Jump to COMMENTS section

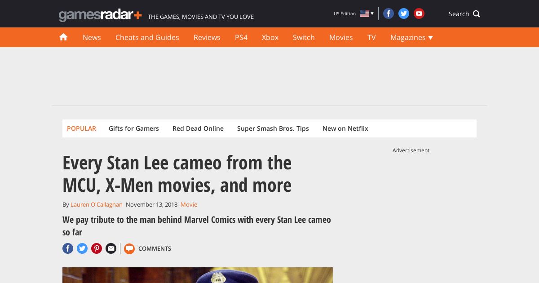coord(155,248)
